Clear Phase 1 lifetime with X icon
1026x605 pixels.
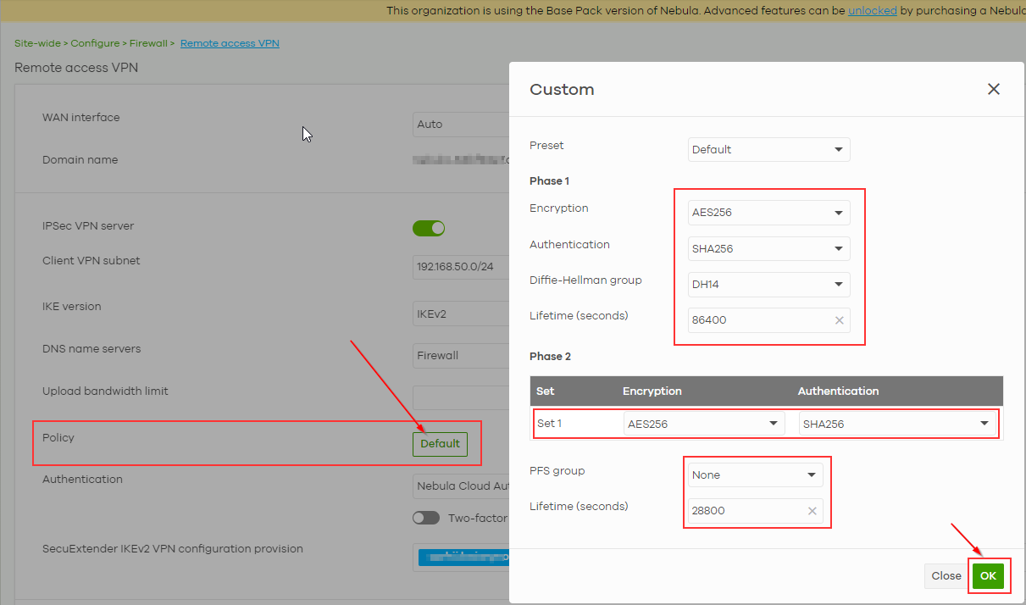[x=839, y=320]
